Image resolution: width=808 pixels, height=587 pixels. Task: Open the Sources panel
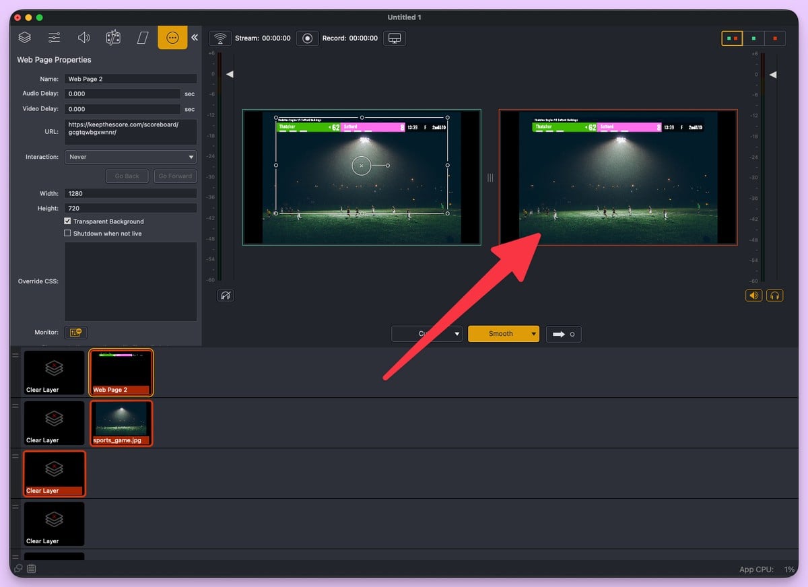pyautogui.click(x=54, y=37)
